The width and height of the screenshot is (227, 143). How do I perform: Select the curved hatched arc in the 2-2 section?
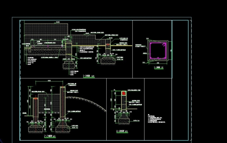(86, 103)
